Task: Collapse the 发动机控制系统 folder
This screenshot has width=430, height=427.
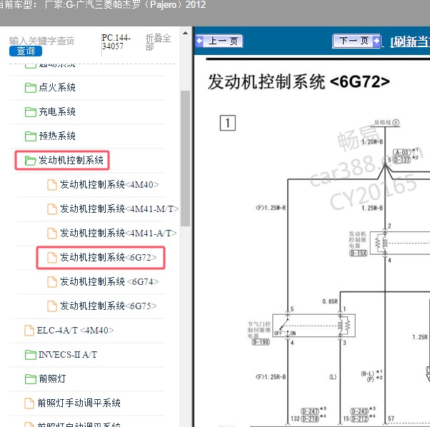Action: coord(71,160)
